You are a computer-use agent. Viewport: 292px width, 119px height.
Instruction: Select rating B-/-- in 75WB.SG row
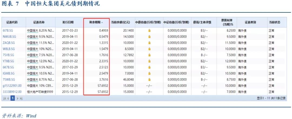(x=204, y=80)
